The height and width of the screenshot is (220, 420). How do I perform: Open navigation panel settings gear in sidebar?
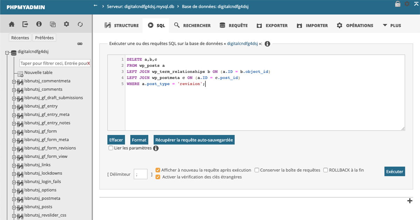coord(66,24)
